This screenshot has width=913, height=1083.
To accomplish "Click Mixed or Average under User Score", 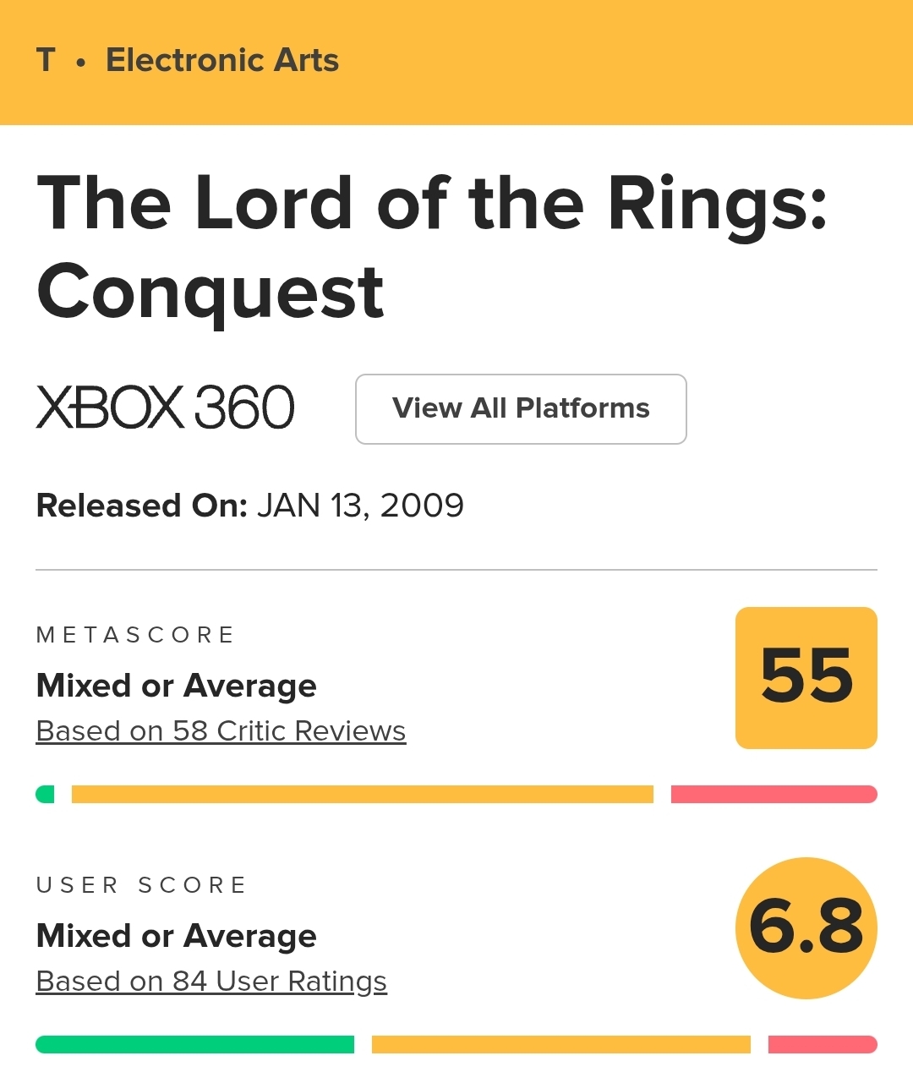I will [176, 936].
